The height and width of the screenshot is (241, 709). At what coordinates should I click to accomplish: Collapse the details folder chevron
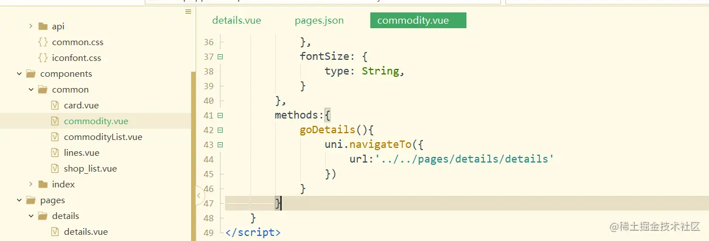pyautogui.click(x=31, y=216)
